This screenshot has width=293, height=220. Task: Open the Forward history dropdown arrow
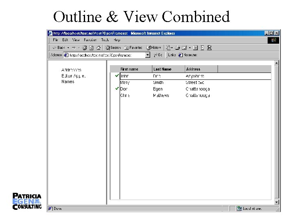79,48
